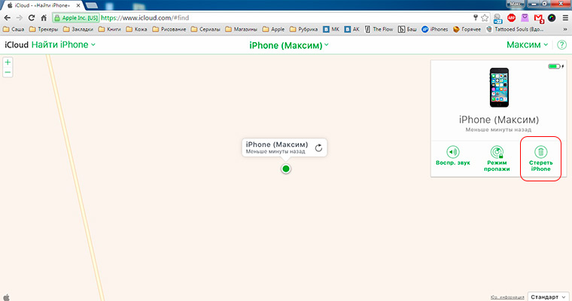Refresh device location in map popup
The height and width of the screenshot is (301, 572).
(x=318, y=147)
